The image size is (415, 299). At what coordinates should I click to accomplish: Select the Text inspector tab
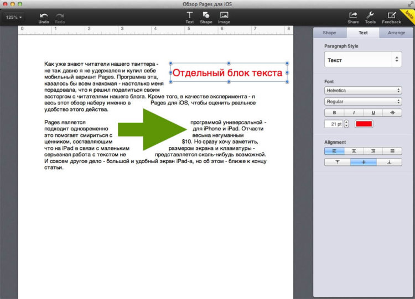(363, 33)
